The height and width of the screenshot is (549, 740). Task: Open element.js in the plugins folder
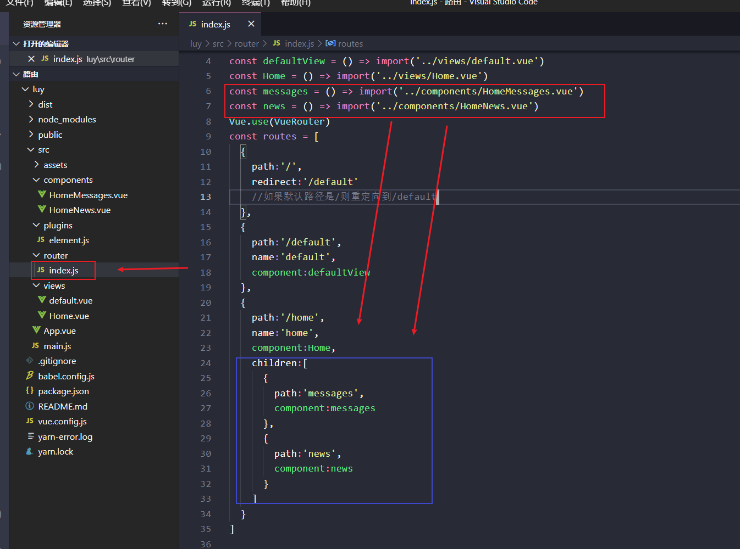(x=69, y=240)
